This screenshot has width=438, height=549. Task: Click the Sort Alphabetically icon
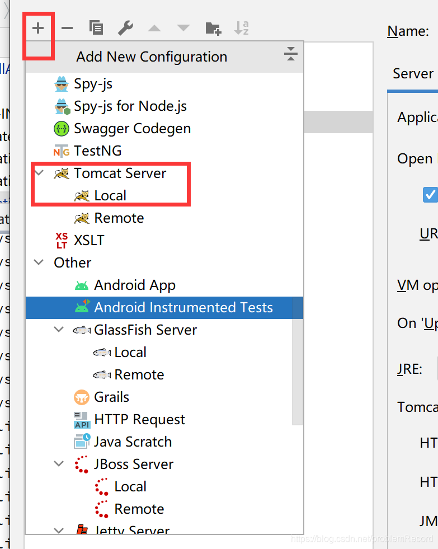[x=242, y=28]
